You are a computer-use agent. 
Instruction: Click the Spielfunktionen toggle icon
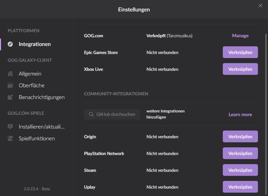10,138
